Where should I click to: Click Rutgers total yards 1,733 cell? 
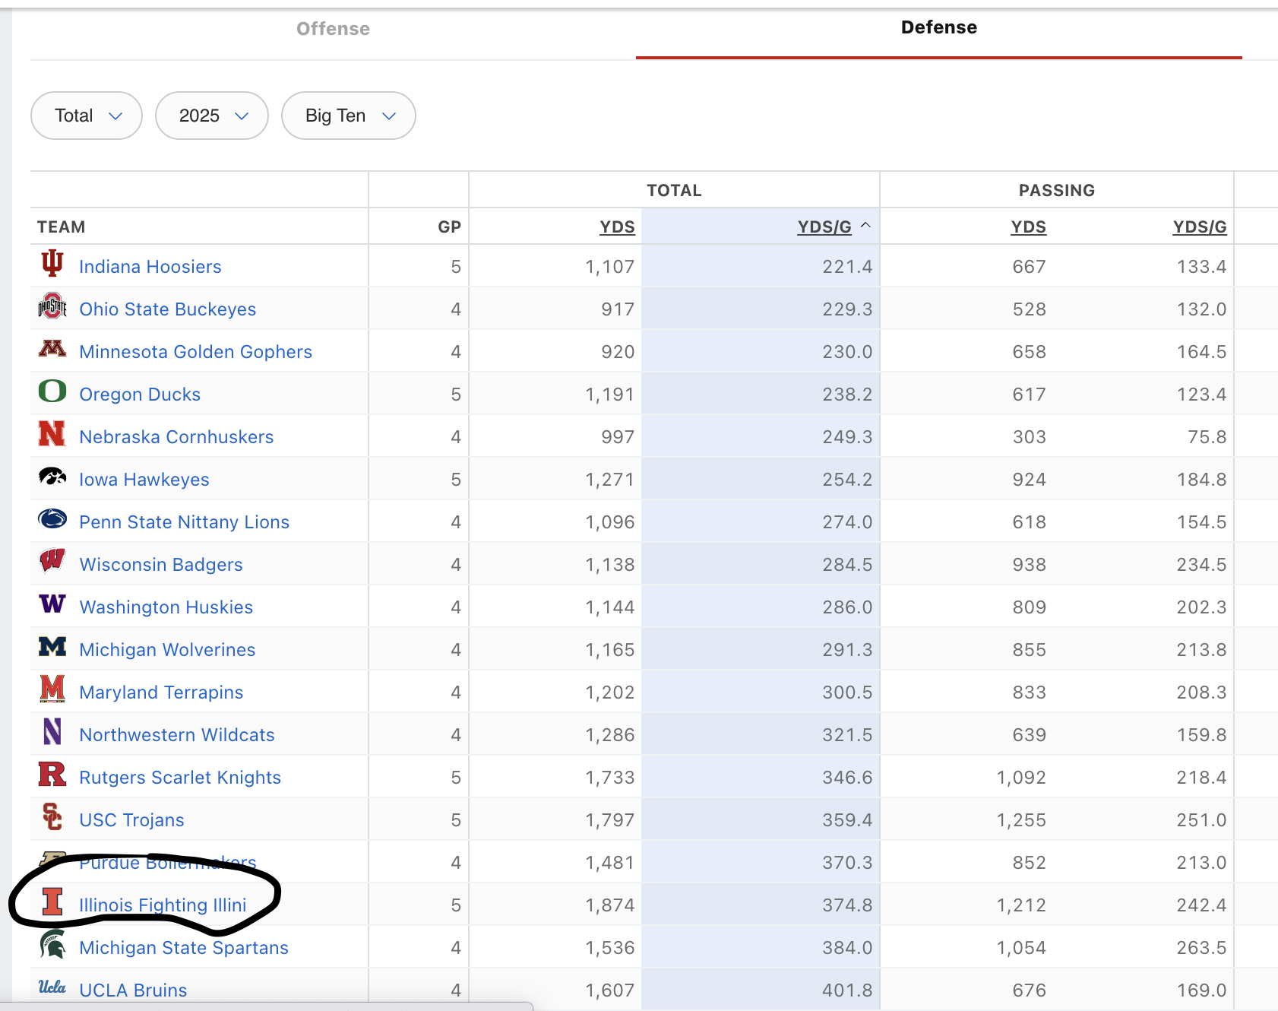point(610,778)
